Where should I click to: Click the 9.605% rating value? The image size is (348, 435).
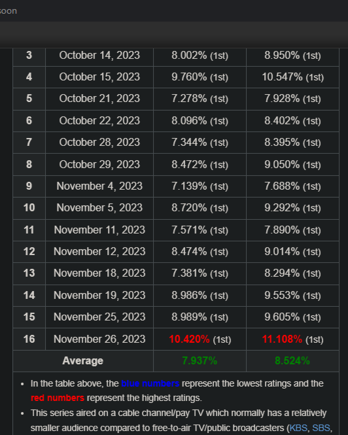(282, 317)
